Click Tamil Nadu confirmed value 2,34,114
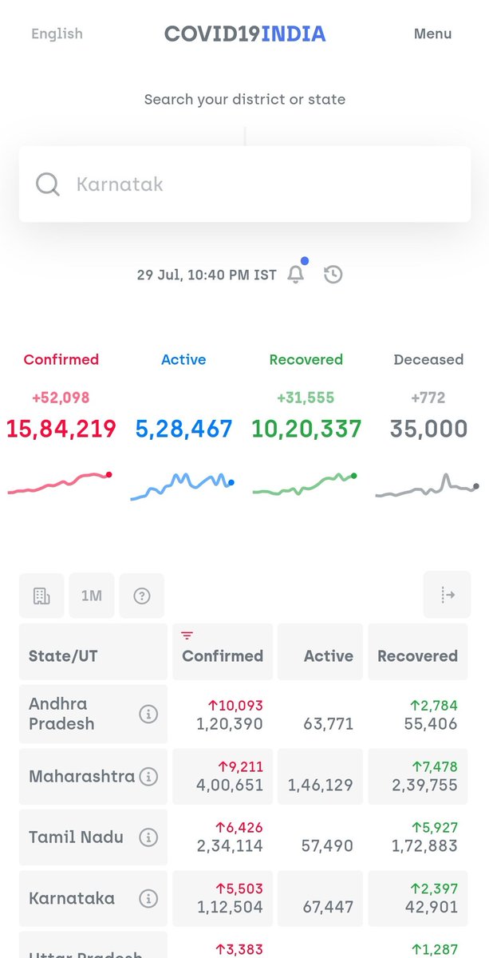 click(x=230, y=846)
